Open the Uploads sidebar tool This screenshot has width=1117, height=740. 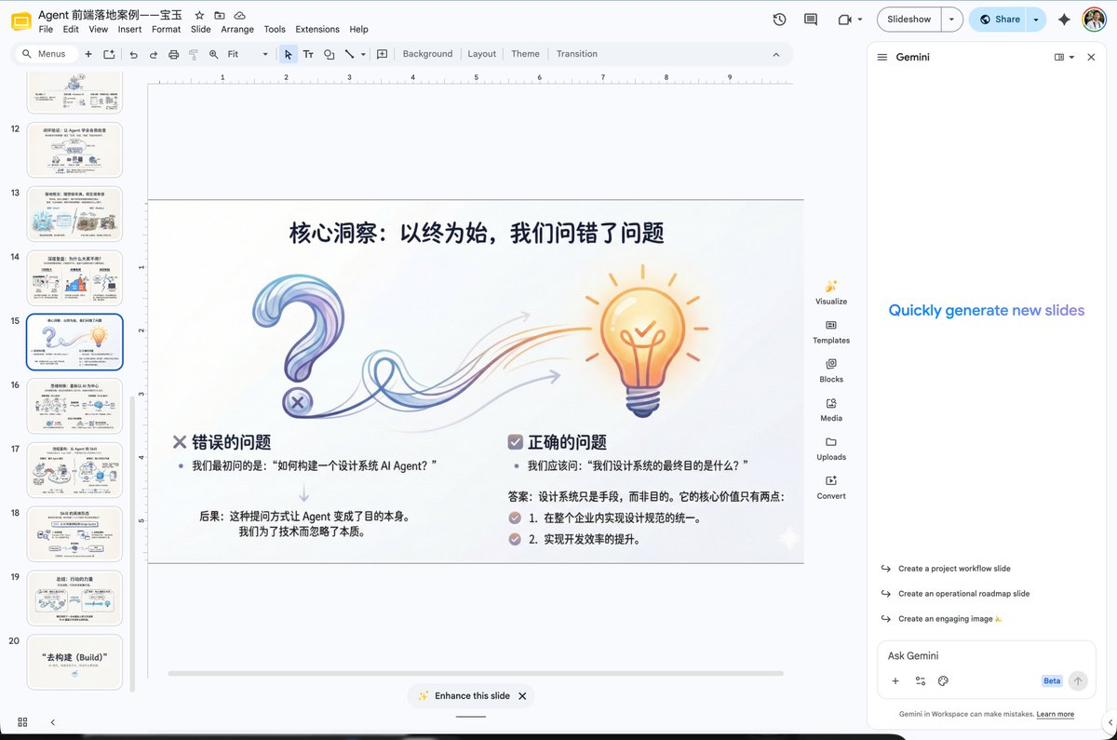(x=831, y=448)
